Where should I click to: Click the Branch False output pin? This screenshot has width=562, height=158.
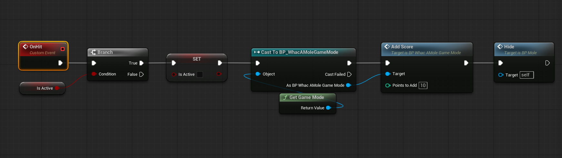pyautogui.click(x=141, y=74)
